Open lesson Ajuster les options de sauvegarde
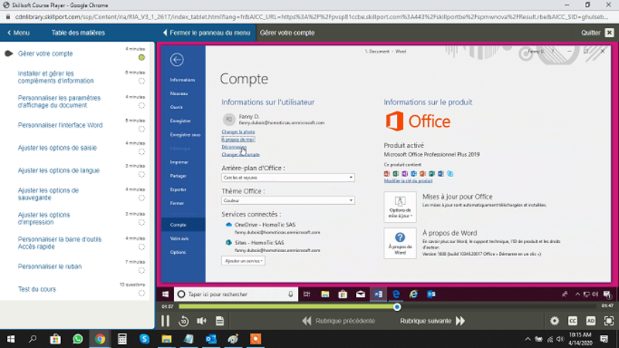Viewport: 619px width, 348px height. (x=48, y=194)
